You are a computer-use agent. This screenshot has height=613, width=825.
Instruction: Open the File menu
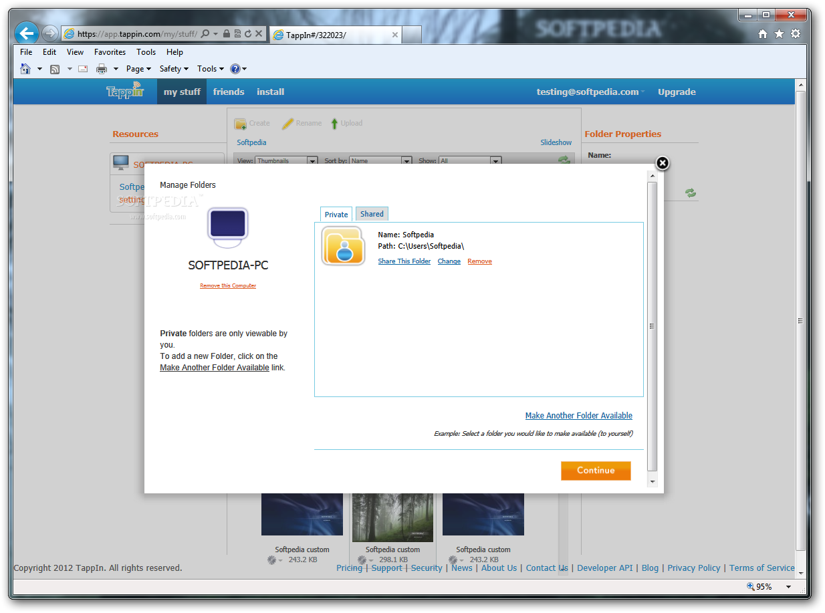[26, 52]
